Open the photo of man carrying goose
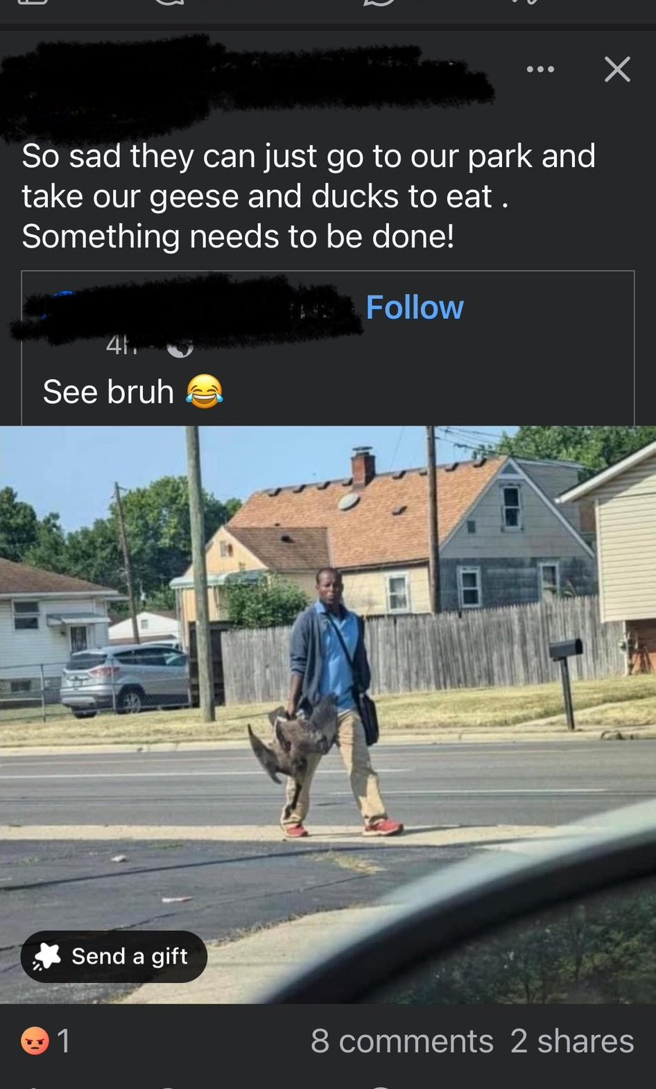The height and width of the screenshot is (1089, 656). [x=328, y=714]
